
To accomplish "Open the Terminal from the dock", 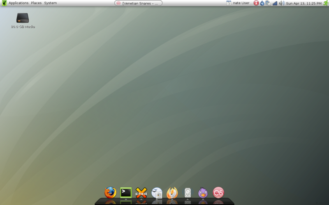I will tap(126, 192).
